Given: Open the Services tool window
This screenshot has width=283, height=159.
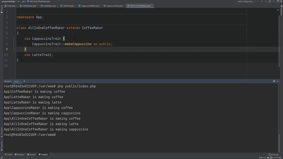Looking at the screenshot, I should pyautogui.click(x=31, y=155).
